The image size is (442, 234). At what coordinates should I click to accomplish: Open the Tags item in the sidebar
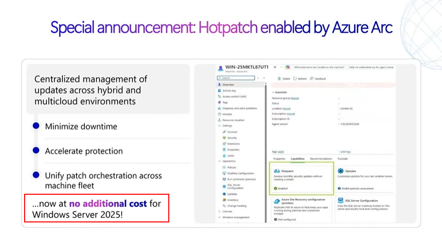225,103
